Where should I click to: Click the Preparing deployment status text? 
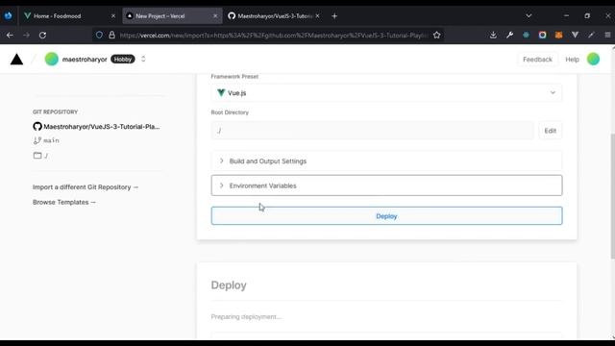(246, 316)
